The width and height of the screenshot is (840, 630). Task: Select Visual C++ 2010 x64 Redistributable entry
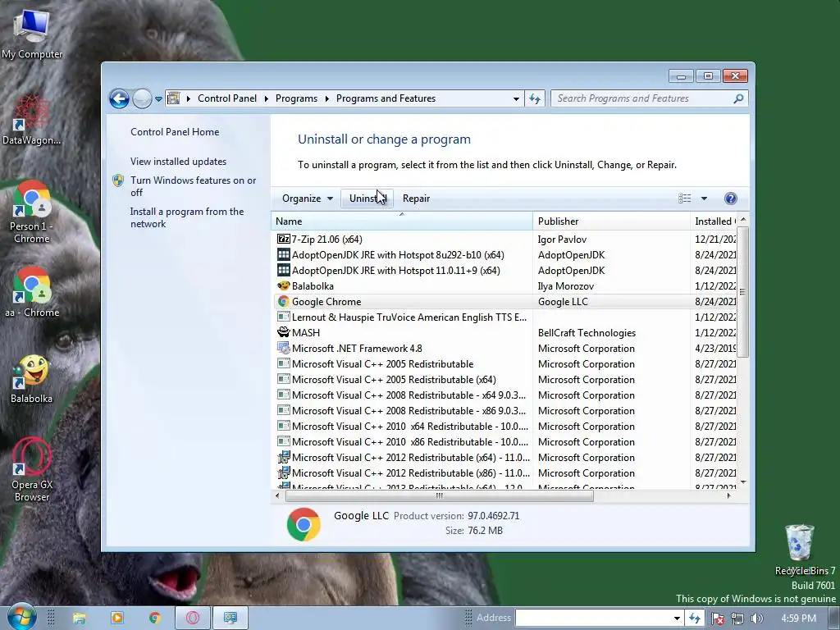click(x=505, y=426)
